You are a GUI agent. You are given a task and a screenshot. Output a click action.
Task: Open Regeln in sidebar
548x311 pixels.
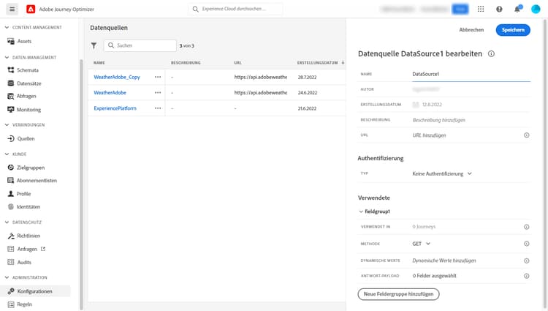pyautogui.click(x=24, y=304)
